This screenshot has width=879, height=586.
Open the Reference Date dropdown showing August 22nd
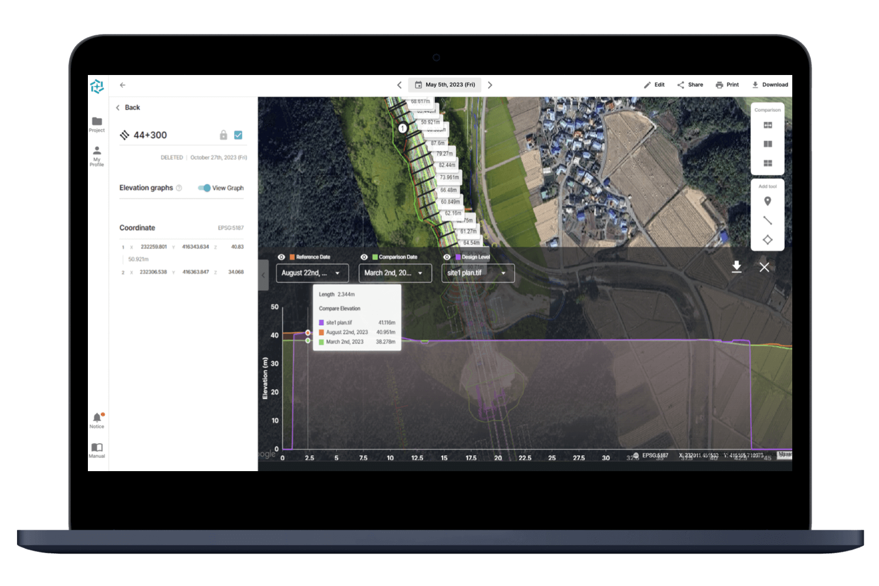[311, 272]
